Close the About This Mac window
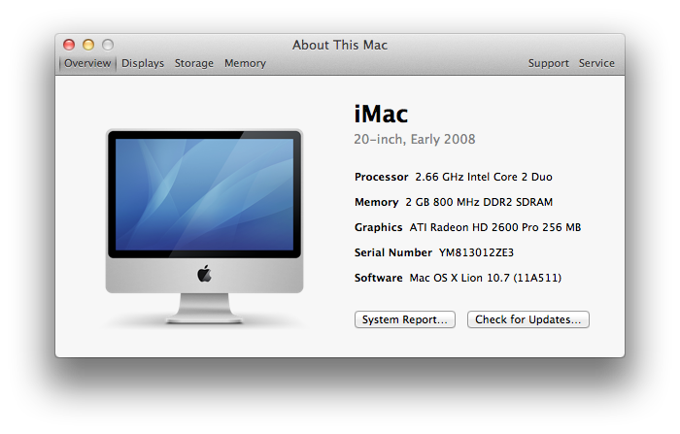 click(69, 45)
